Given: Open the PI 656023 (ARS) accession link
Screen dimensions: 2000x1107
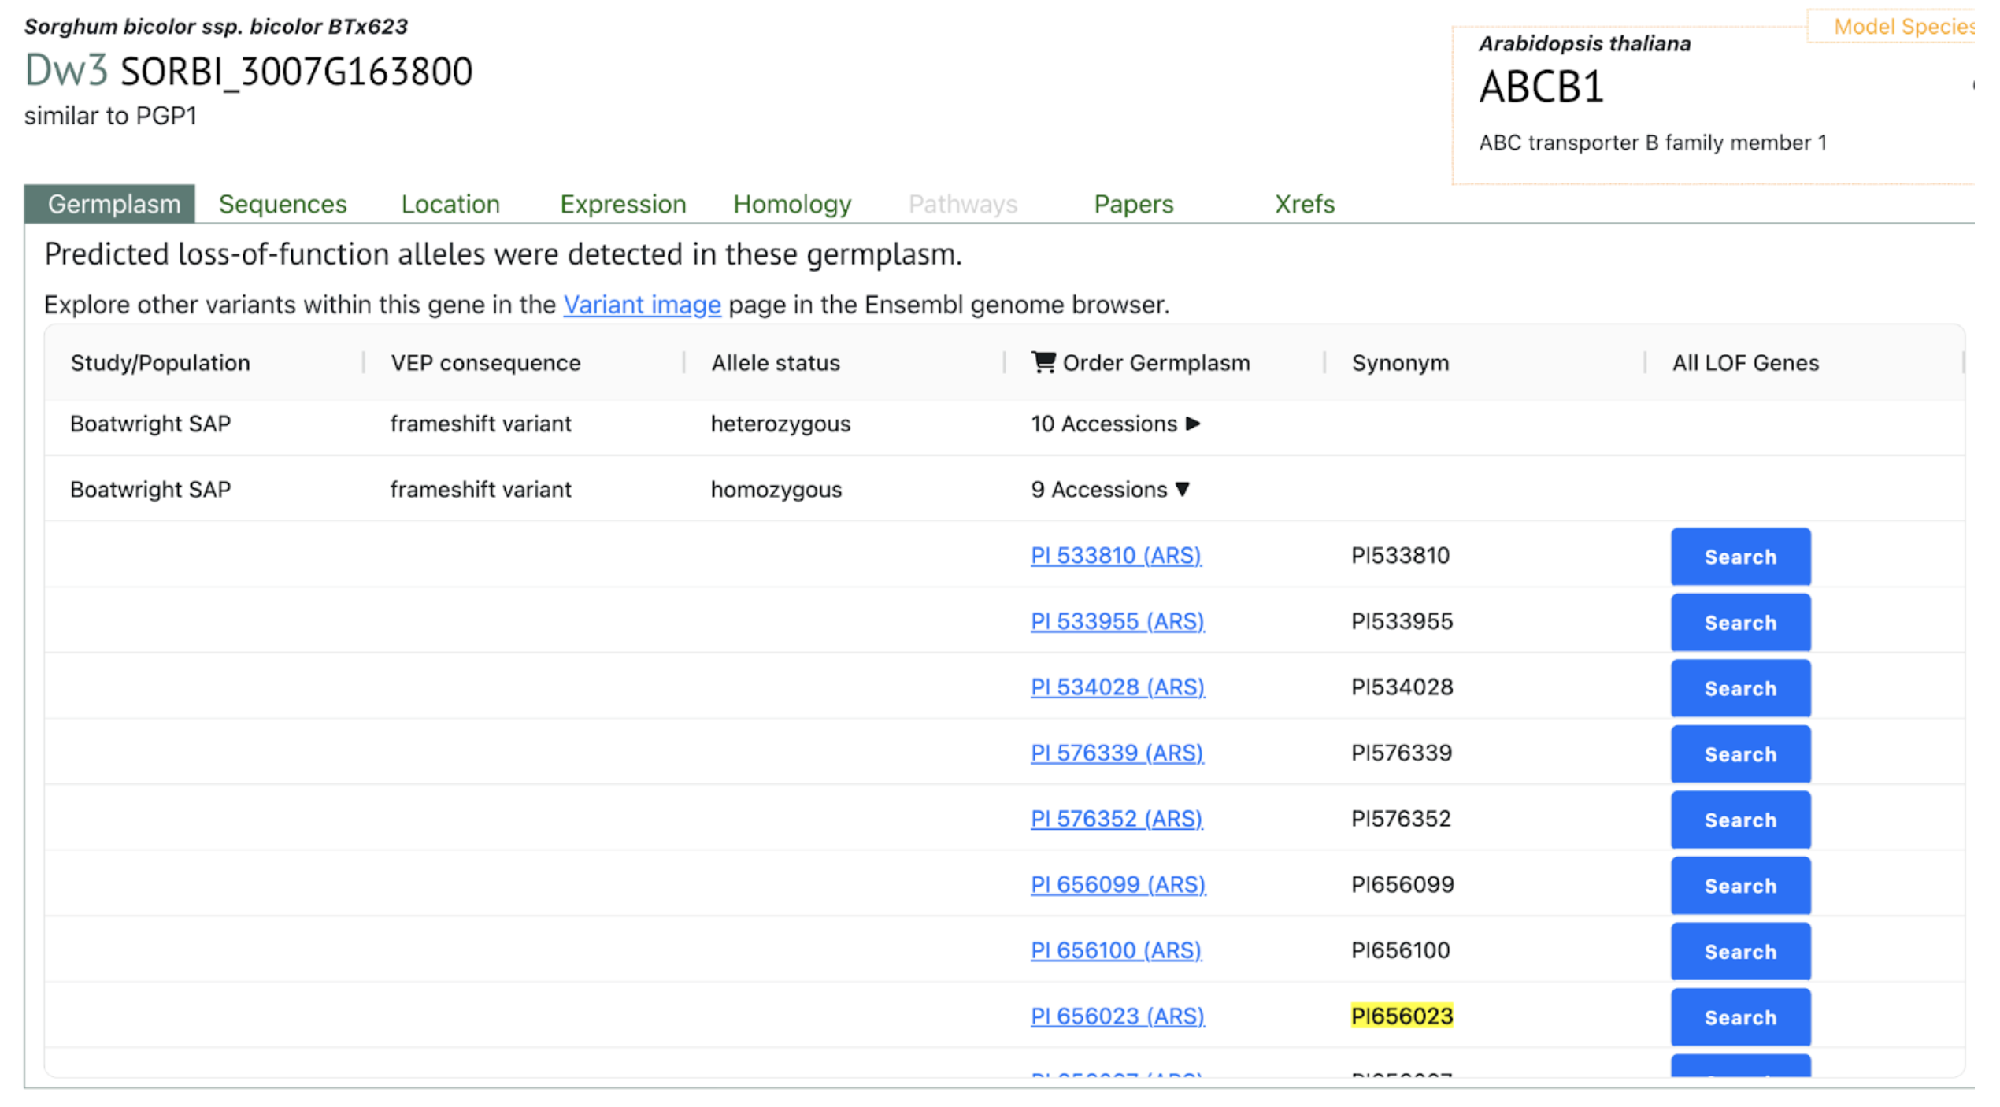Looking at the screenshot, I should (1117, 1016).
